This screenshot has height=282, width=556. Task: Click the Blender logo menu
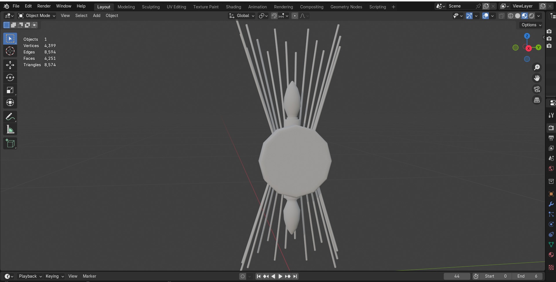tap(6, 6)
